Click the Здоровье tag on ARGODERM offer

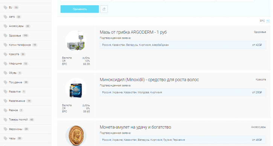[x=260, y=32]
